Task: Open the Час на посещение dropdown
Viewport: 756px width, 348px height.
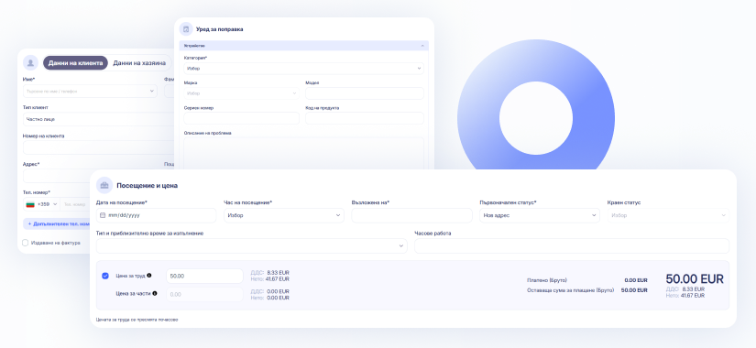Action: (x=284, y=215)
